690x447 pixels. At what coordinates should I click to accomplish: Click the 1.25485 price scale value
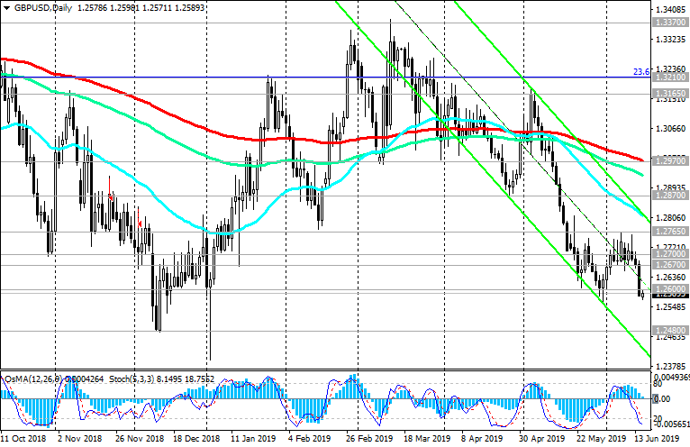point(671,307)
